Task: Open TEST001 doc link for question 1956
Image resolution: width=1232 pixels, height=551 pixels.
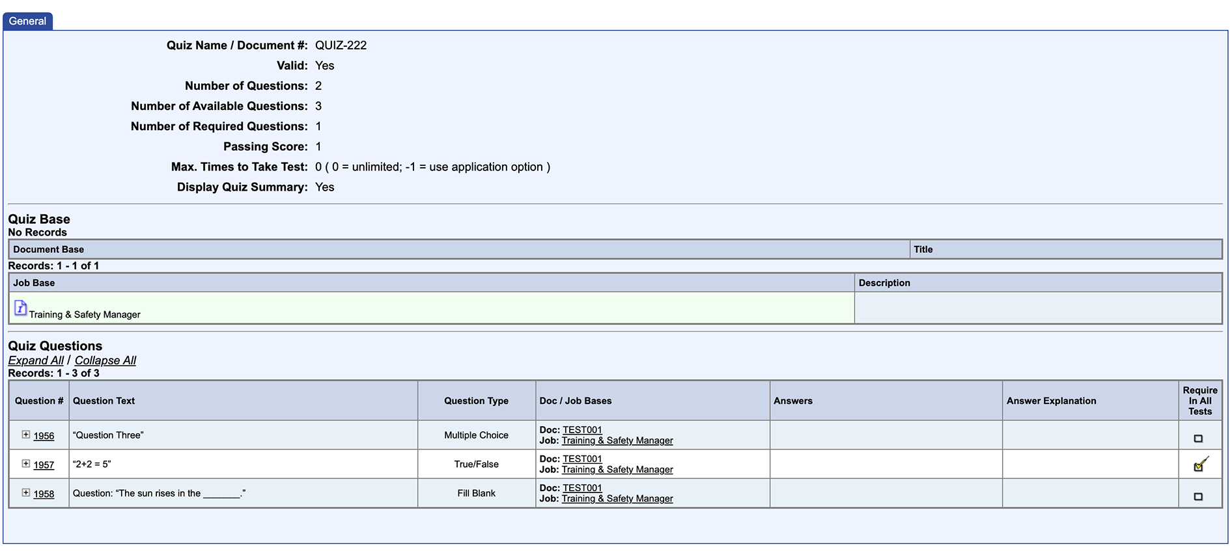Action: click(582, 430)
